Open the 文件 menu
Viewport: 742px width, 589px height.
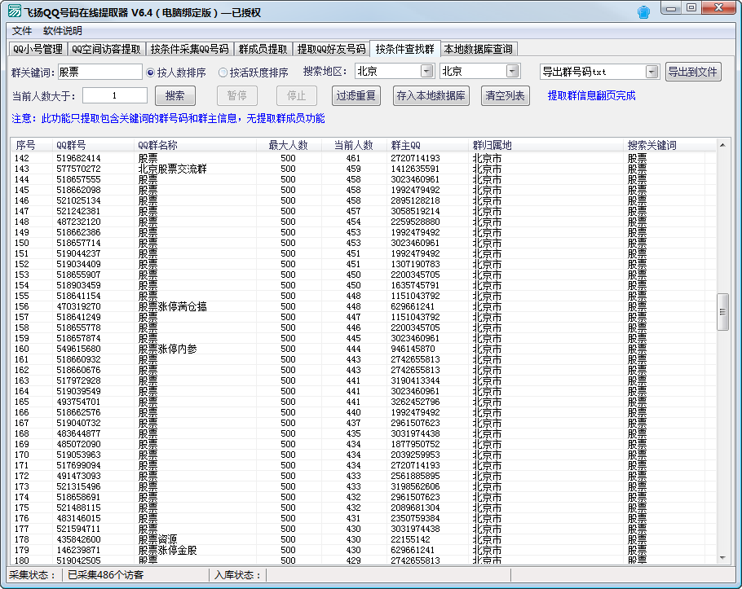point(22,31)
